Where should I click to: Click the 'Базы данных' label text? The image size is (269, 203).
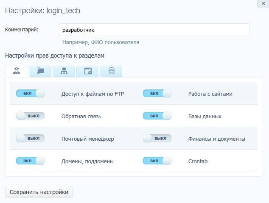coord(205,116)
